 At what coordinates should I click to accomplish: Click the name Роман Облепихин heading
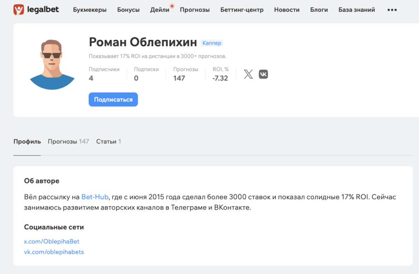[x=143, y=42]
